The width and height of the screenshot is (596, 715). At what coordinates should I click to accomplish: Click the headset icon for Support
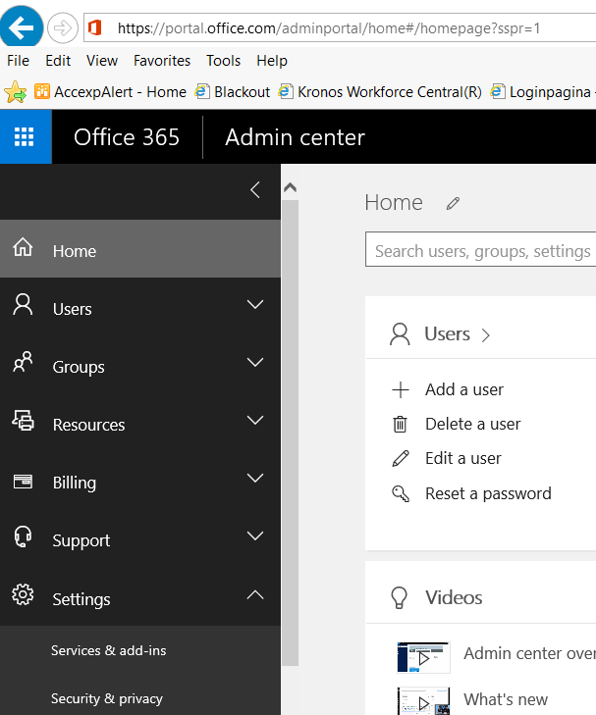coord(23,539)
